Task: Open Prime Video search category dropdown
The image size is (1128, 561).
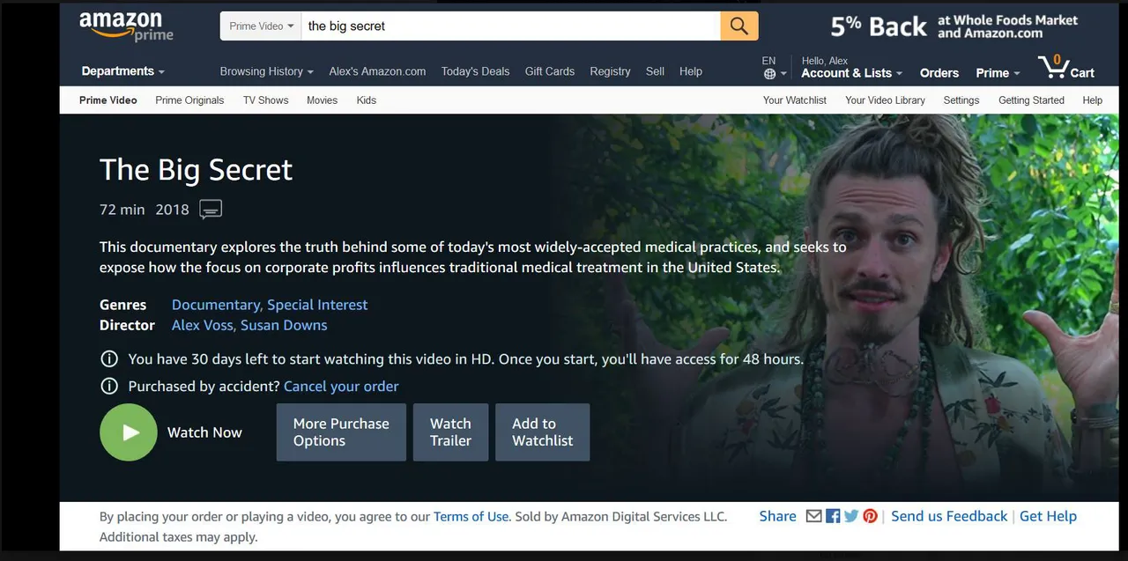Action: click(x=261, y=26)
